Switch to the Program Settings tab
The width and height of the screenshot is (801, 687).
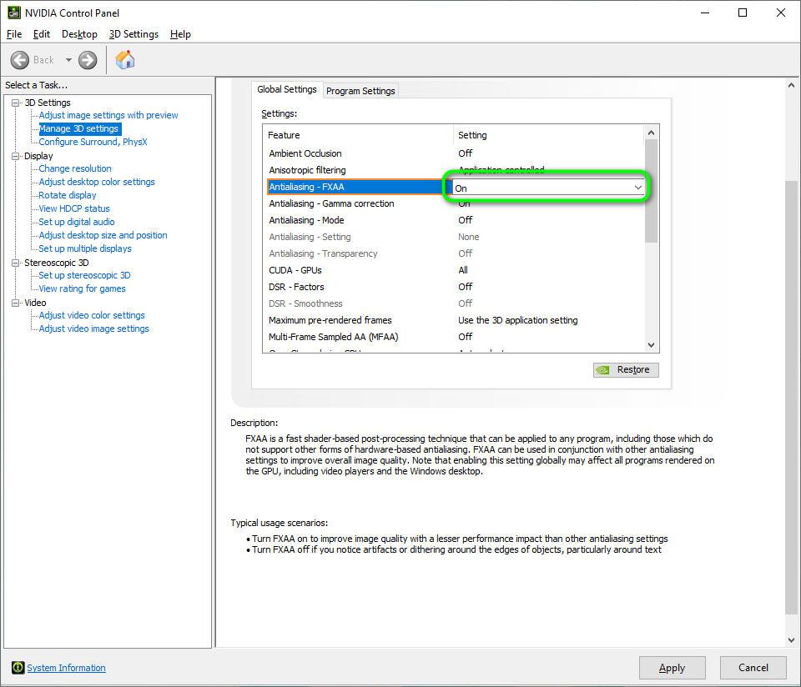click(360, 91)
